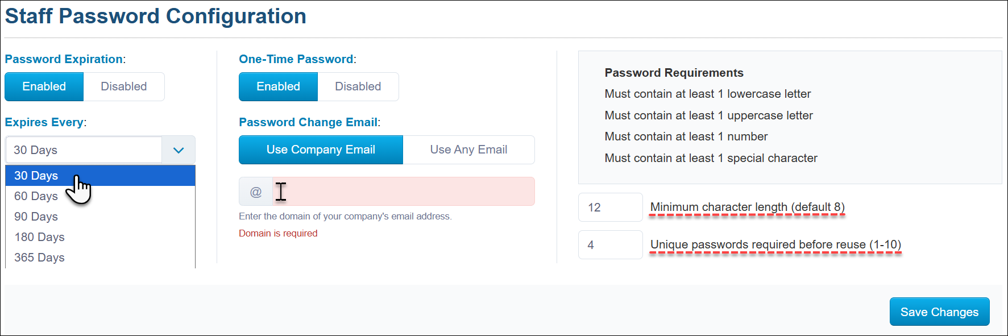Select 180 Days expiration period
Viewport: 1008px width, 336px height.
click(39, 237)
